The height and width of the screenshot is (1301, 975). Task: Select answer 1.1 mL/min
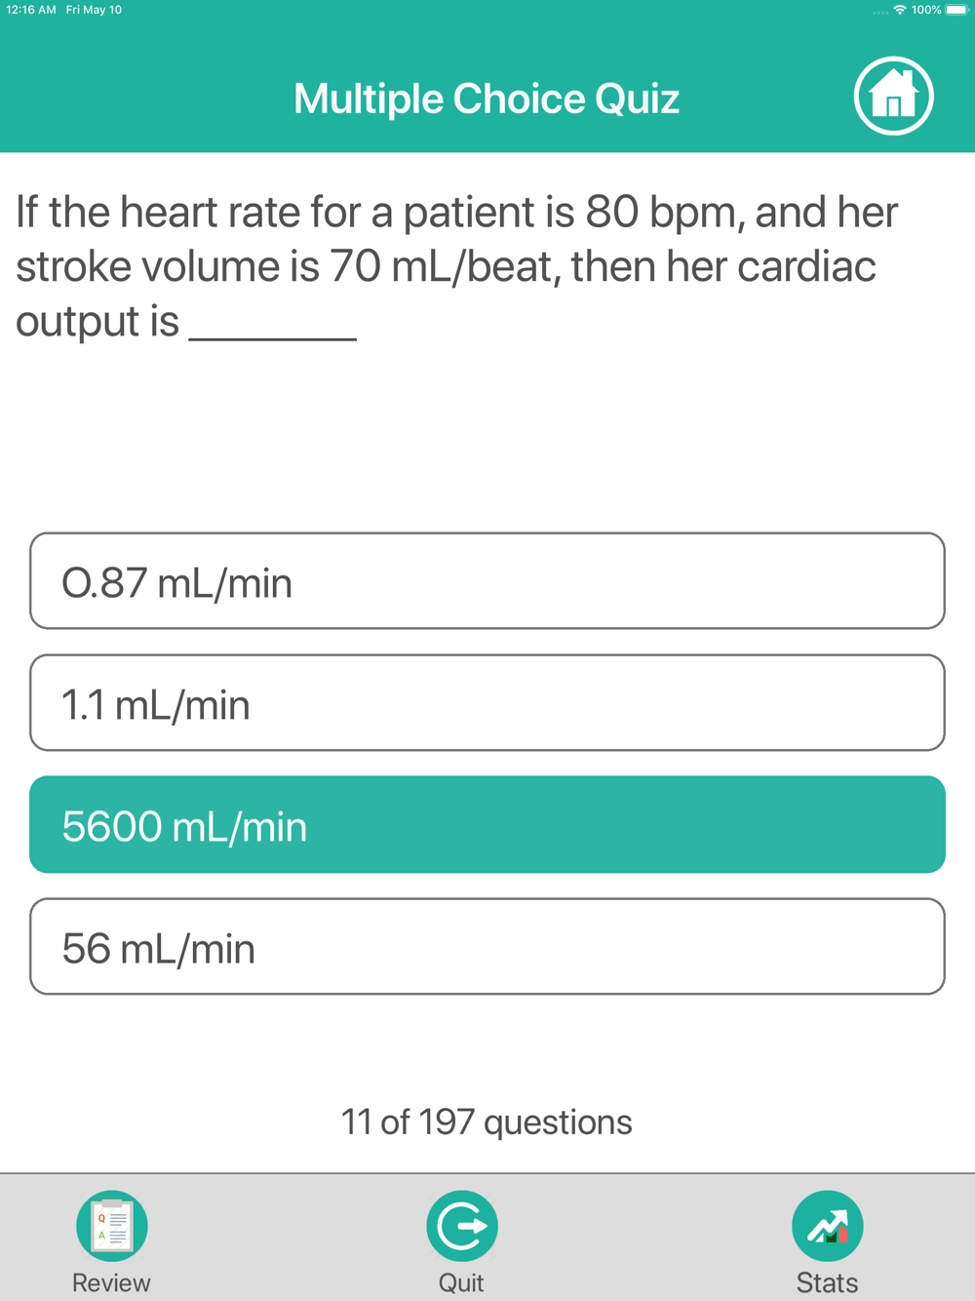click(487, 702)
